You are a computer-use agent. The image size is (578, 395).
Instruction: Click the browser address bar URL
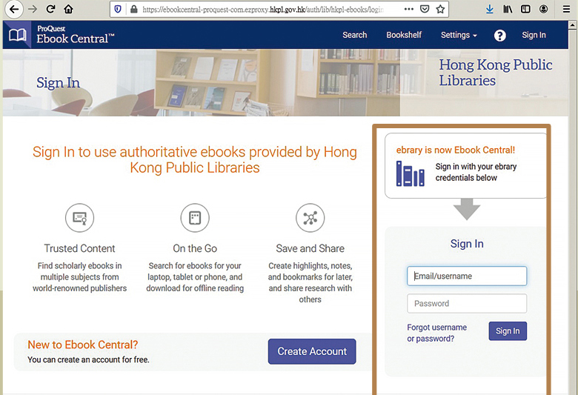[x=262, y=9]
